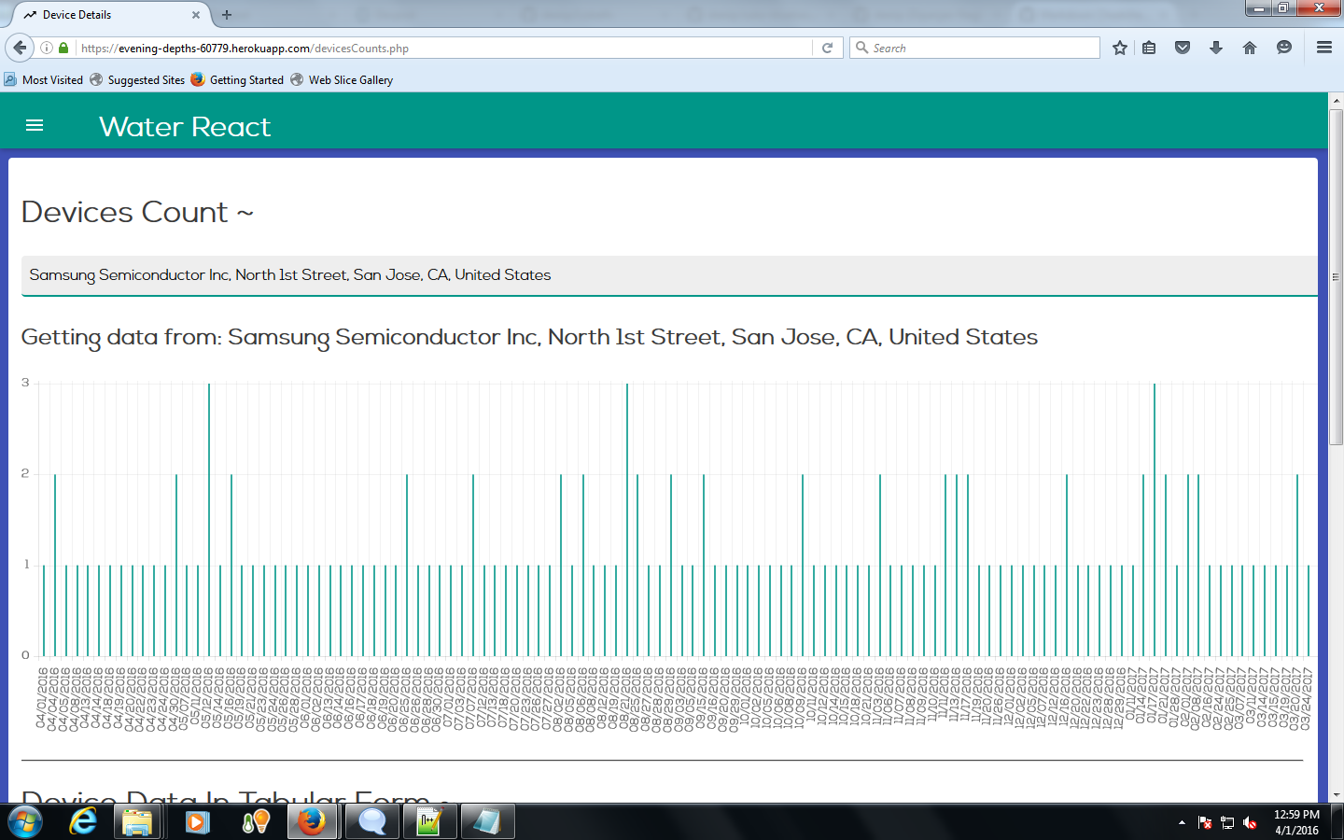1344x840 pixels.
Task: Open Suggested Sites bookmark
Action: [x=137, y=80]
